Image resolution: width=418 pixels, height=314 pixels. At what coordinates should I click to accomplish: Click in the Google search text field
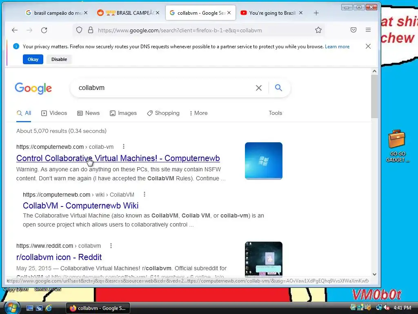[x=164, y=88]
